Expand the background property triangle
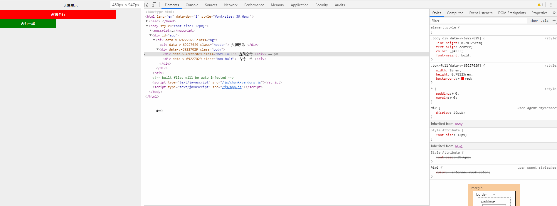557x206 pixels. click(459, 79)
